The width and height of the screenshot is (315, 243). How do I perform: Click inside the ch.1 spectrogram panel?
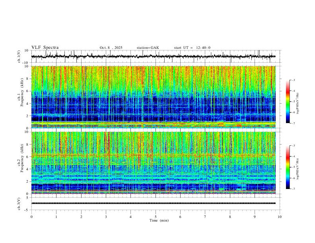pos(154,97)
